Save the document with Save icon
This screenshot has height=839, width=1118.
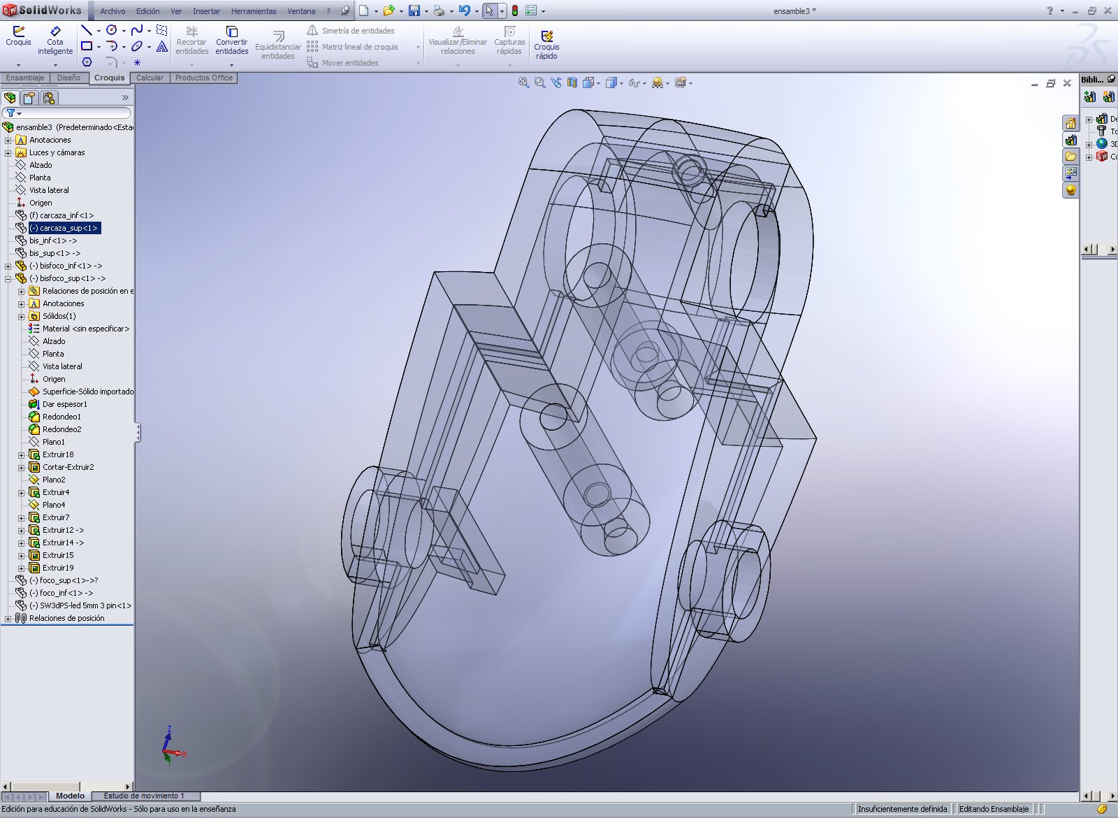point(414,10)
